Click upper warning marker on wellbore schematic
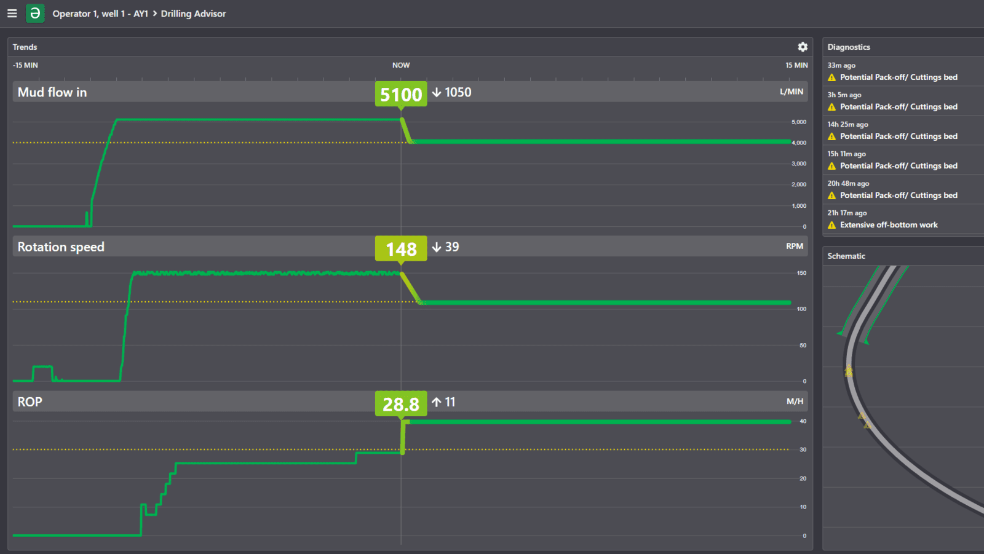984x554 pixels. click(849, 371)
